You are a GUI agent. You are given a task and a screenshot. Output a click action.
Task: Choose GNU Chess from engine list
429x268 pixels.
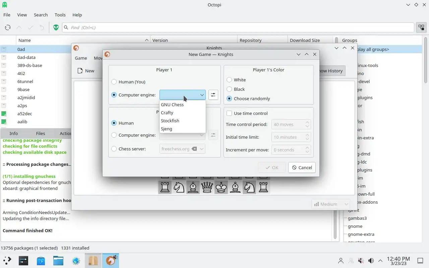click(x=183, y=105)
